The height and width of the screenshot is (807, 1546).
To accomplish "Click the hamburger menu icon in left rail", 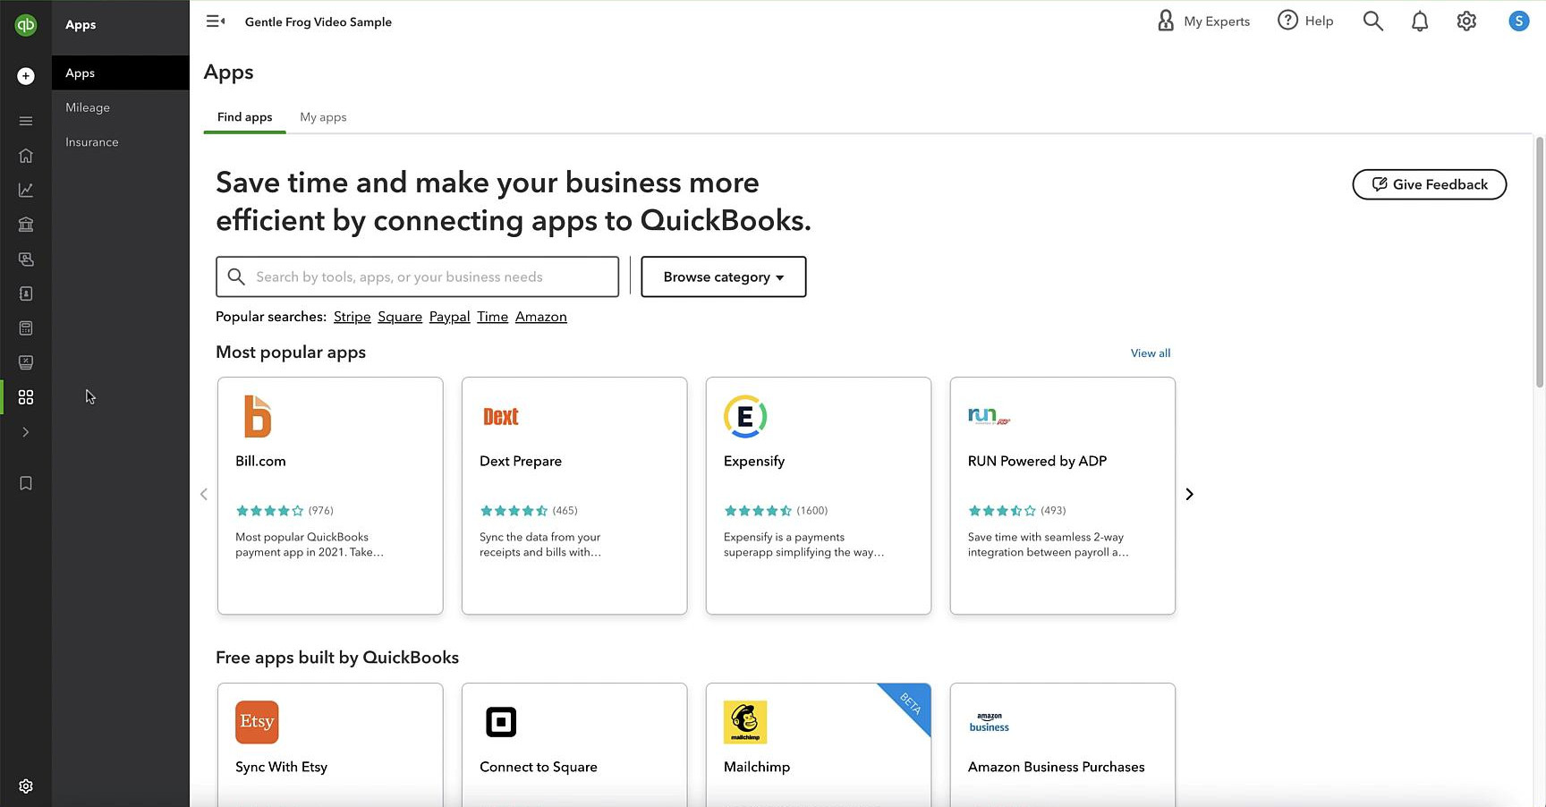I will tap(26, 121).
